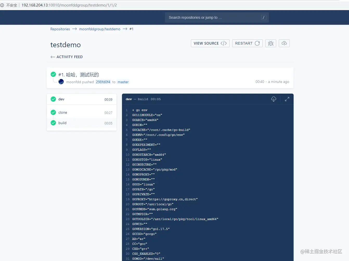Click log line CXX="g++"
Viewport: 349px width, 261px height.
(x=140, y=249)
